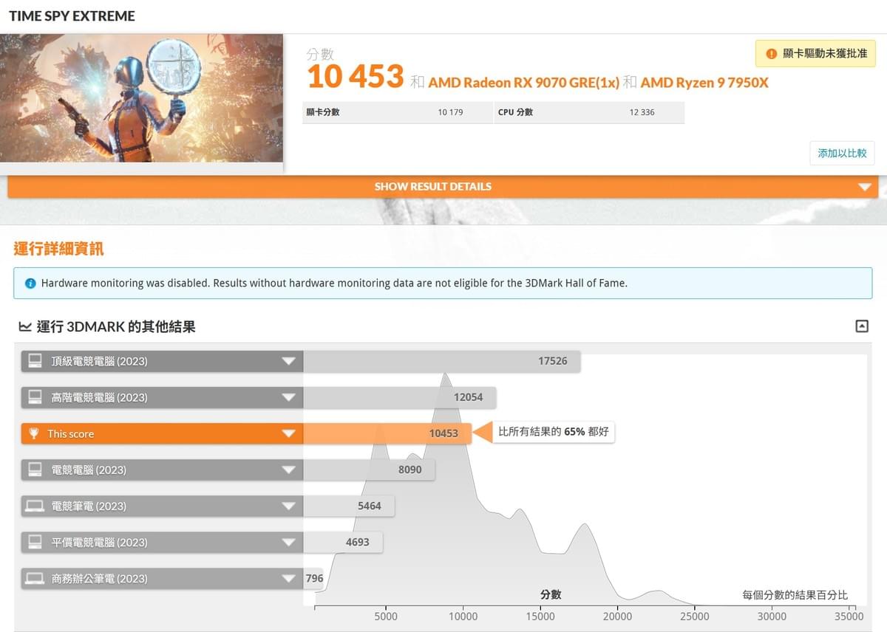887x632 pixels.
Task: Click the CPU 分數 value 12 336
Action: (x=642, y=112)
